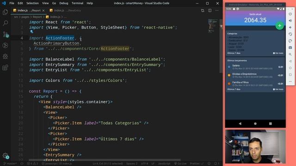Click the emulator volume up button
The width and height of the screenshot is (296, 166).
[290, 21]
